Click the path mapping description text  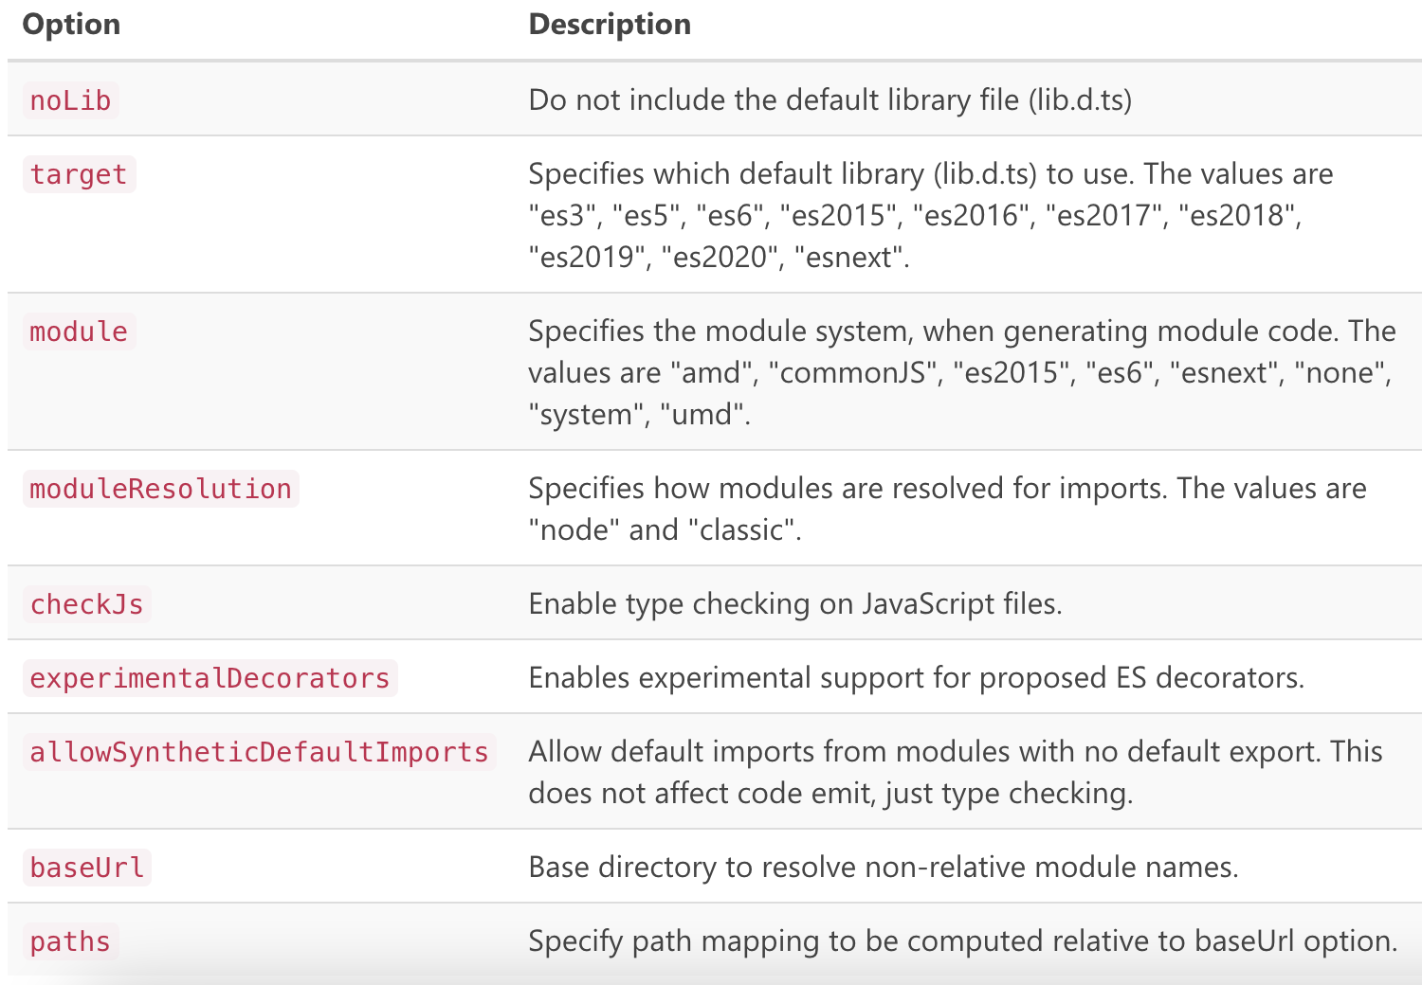962,941
